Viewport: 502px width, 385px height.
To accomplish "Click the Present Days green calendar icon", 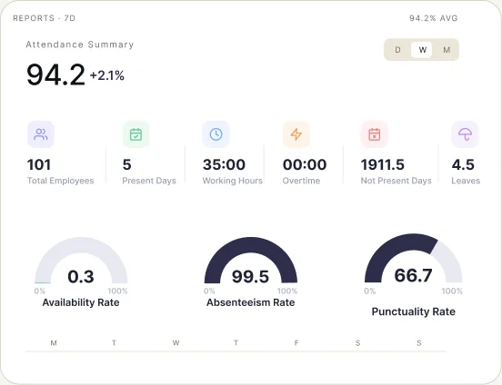I will (x=136, y=134).
